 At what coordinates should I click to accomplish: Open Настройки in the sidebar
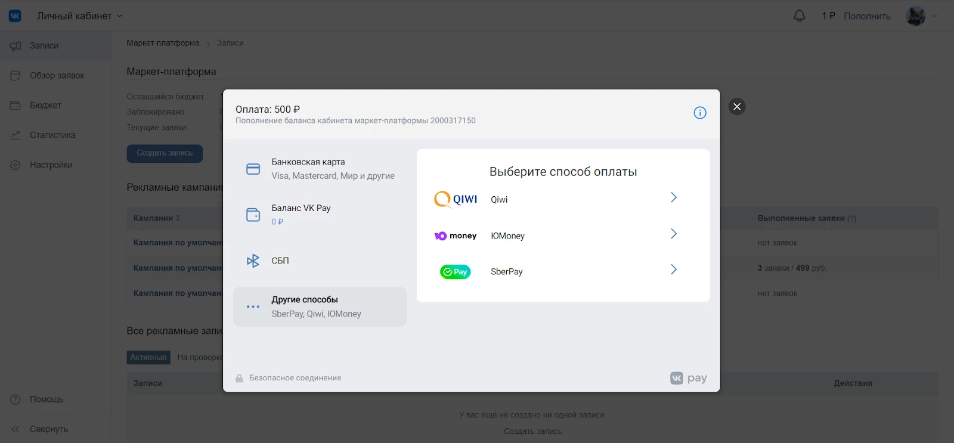coord(56,165)
